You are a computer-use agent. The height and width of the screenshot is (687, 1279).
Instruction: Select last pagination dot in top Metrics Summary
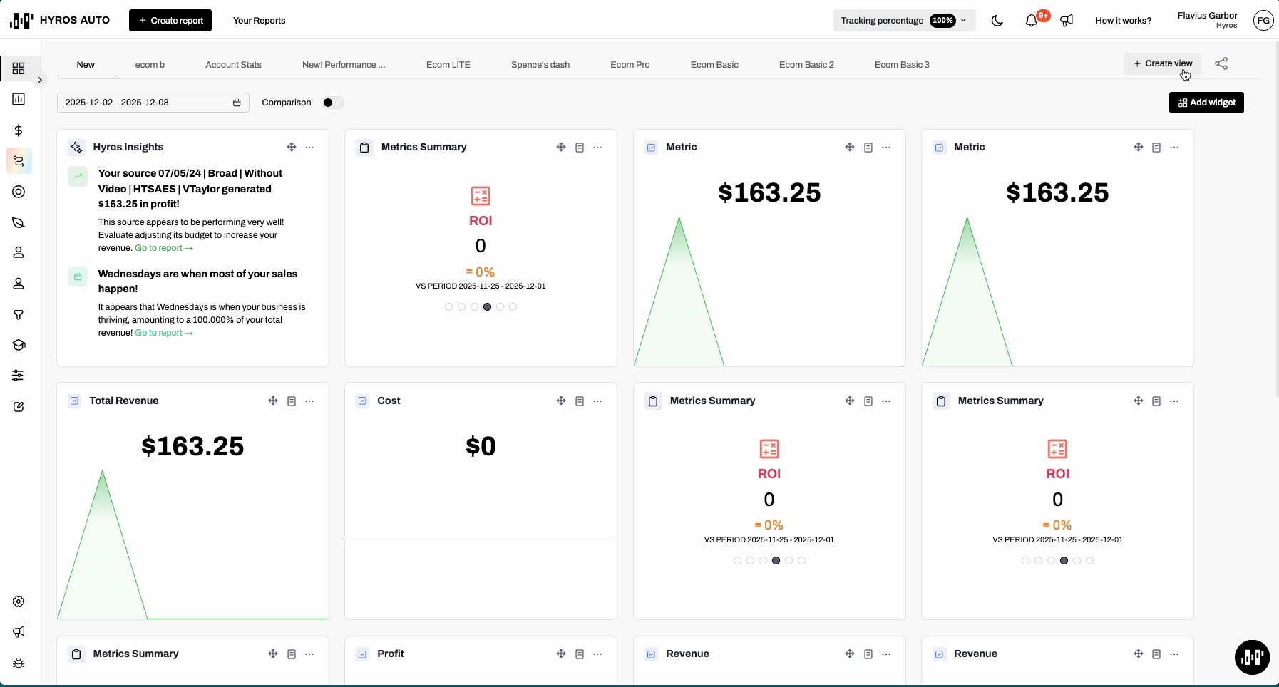(x=513, y=307)
